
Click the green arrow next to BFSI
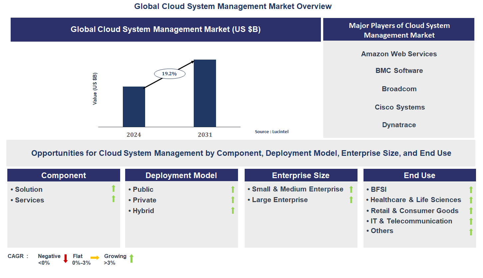[471, 190]
